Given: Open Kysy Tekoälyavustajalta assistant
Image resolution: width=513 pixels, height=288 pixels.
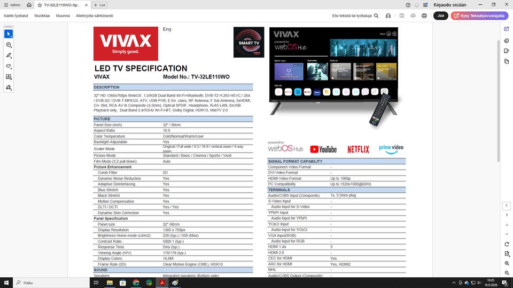Looking at the screenshot, I should tap(479, 15).
